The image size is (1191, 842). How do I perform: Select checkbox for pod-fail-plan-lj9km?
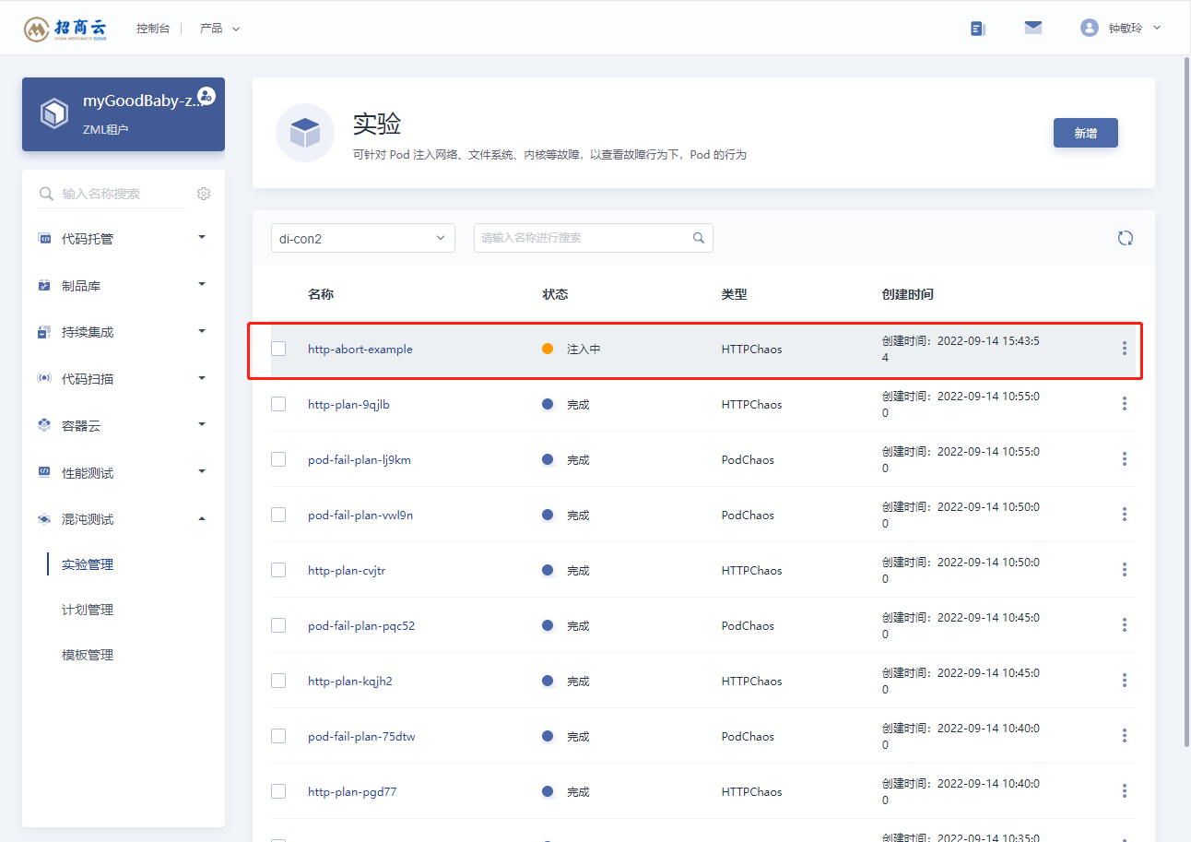[278, 459]
